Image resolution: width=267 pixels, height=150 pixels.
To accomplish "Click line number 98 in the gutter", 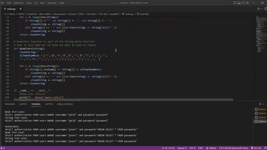I will pos(8,90).
